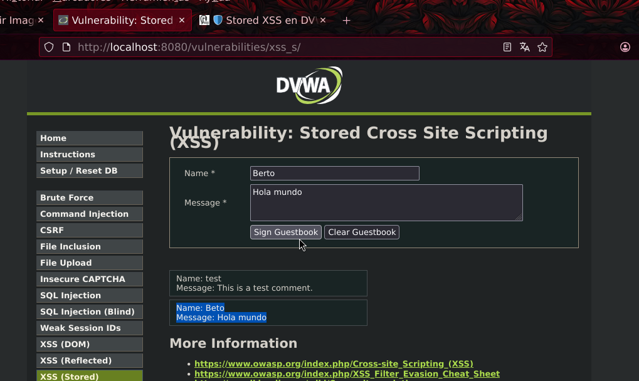The image size is (639, 381).
Task: Follow the XSS Filter Evasion Cheat Sheet link
Action: click(347, 373)
